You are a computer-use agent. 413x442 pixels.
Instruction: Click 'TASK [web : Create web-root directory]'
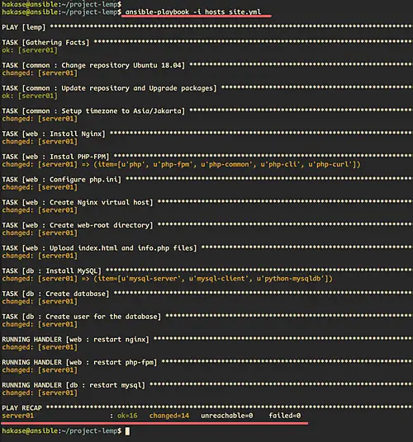(78, 225)
